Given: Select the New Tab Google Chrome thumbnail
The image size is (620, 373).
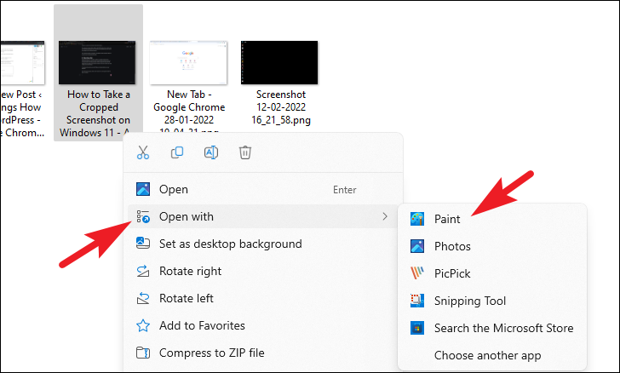Looking at the screenshot, I should (189, 62).
